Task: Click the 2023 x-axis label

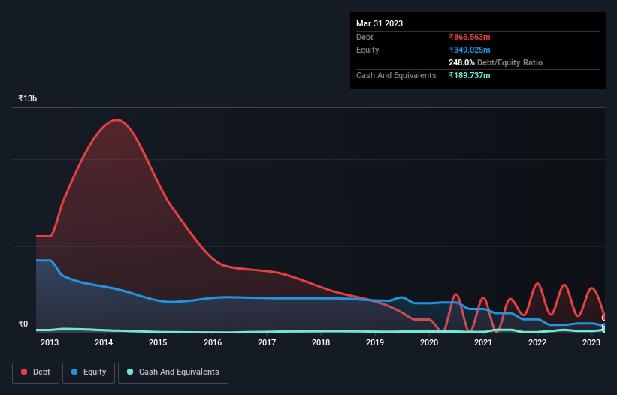Action: pos(591,342)
